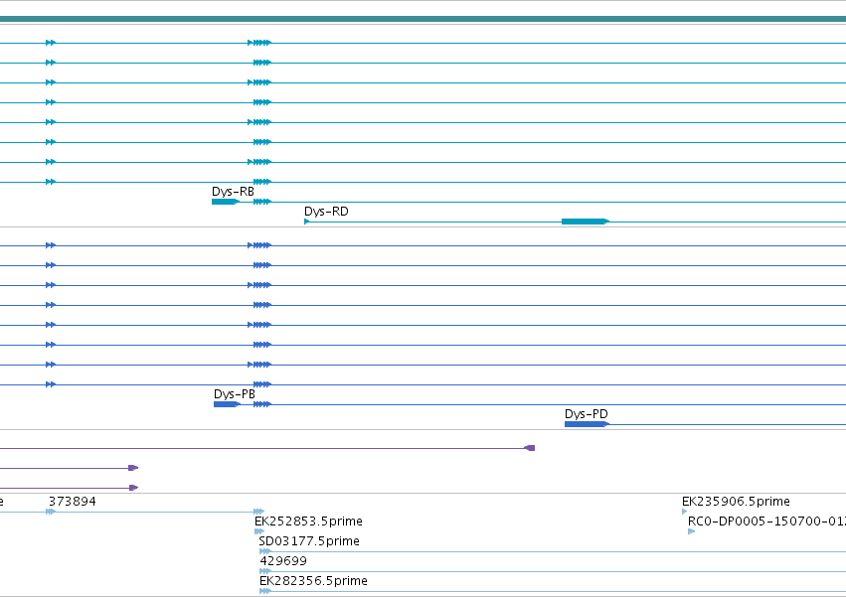Click the RC0-DP0005-150700 label
This screenshot has width=846, height=597.
766,521
